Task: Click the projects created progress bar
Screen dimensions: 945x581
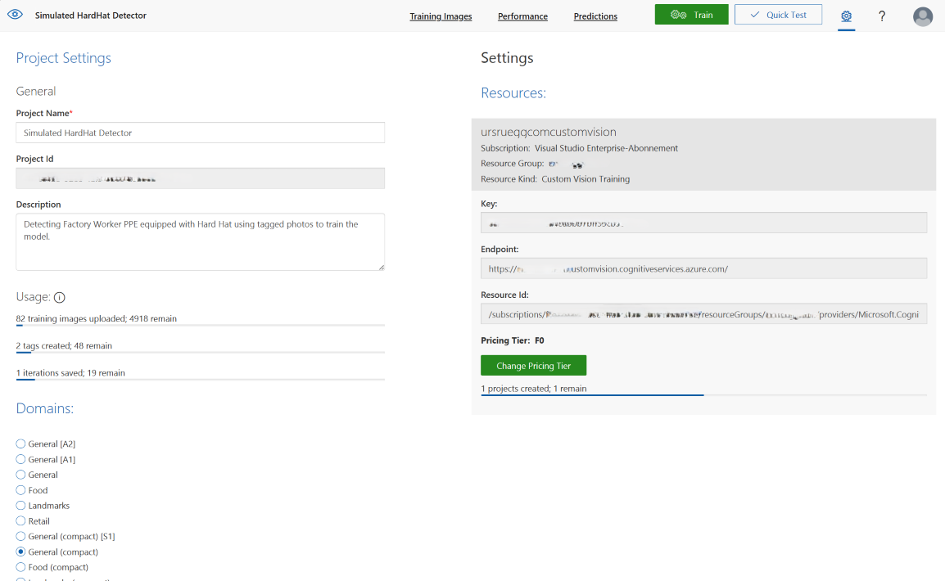Action: (x=703, y=395)
